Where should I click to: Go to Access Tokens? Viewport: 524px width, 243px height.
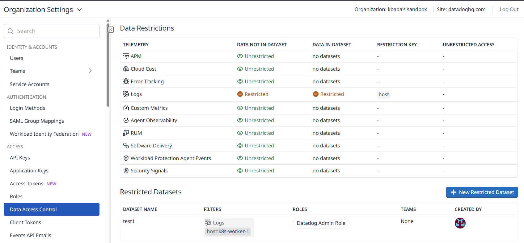click(x=27, y=183)
